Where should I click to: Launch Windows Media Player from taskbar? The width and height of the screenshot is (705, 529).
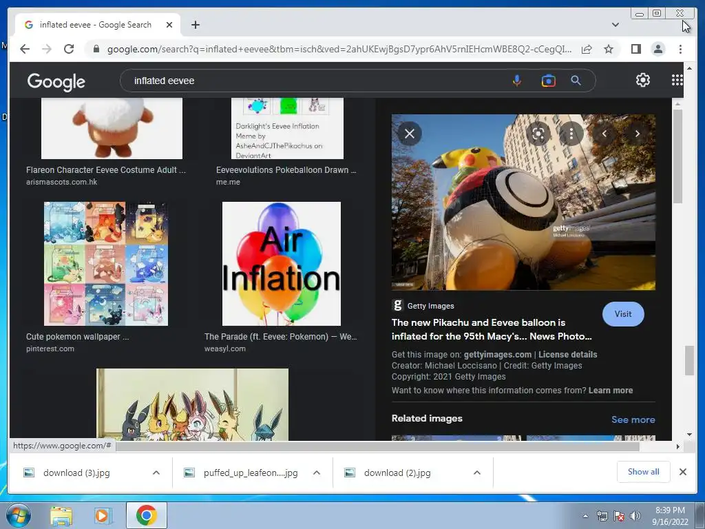click(103, 516)
